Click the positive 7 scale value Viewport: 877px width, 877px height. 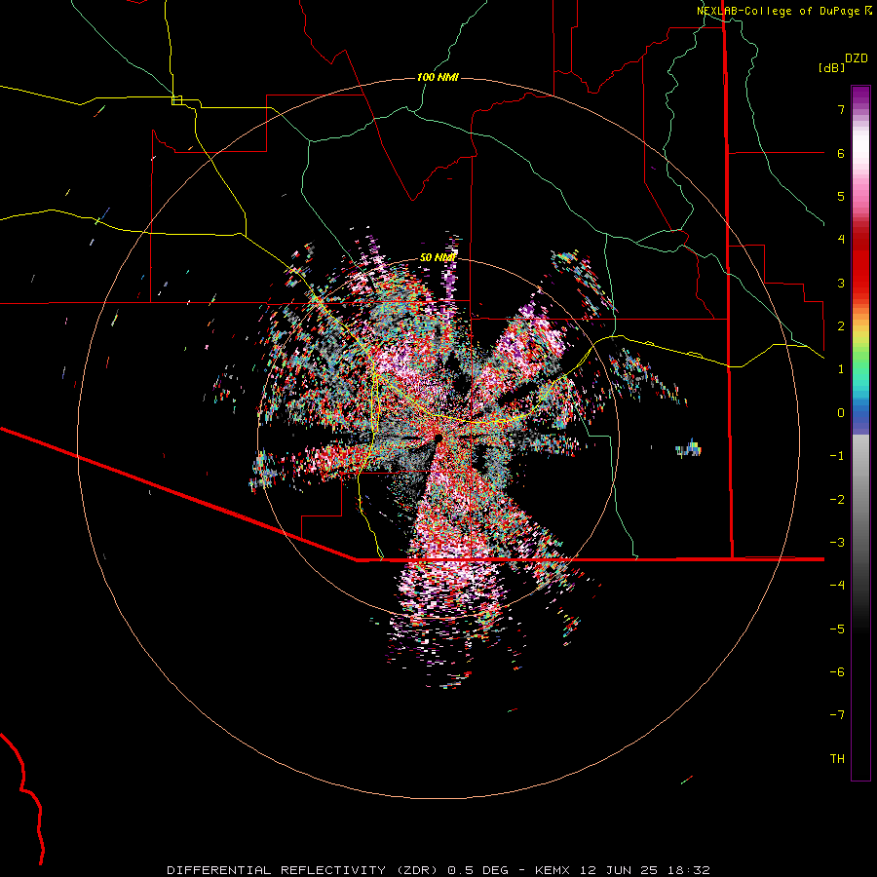pyautogui.click(x=841, y=109)
